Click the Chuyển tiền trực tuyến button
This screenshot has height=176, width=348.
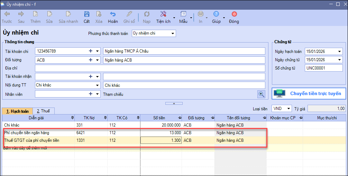(x=310, y=93)
